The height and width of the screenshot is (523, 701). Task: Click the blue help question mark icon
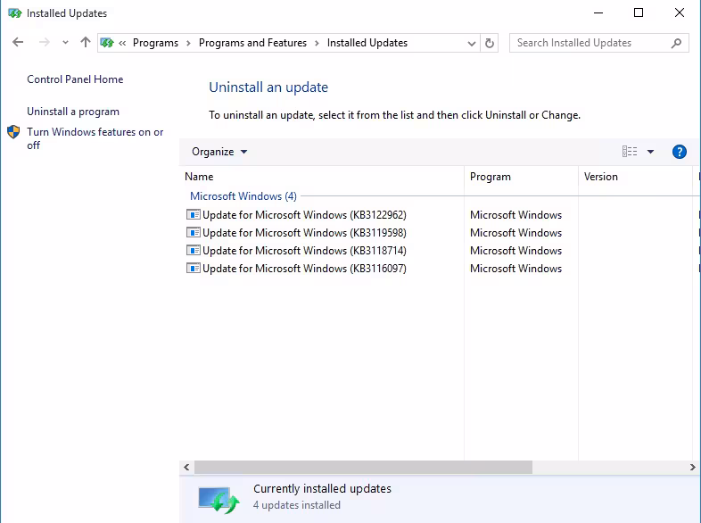pos(679,152)
